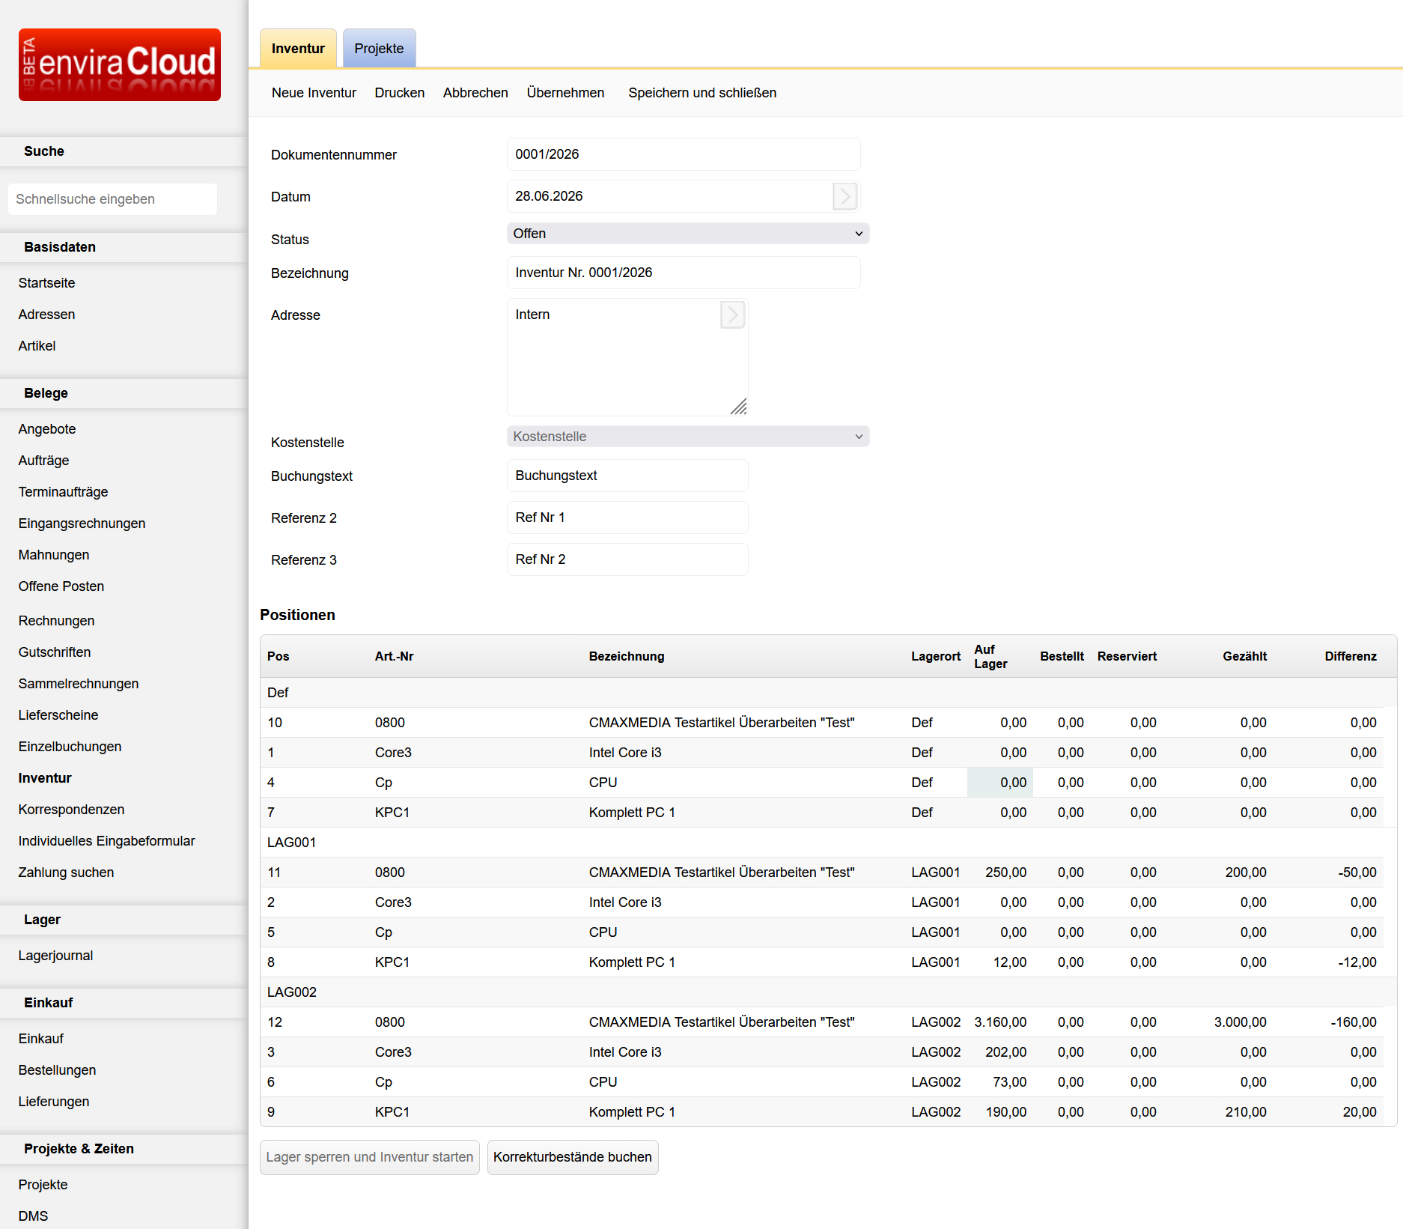Switch to the Projekte tab

coord(379,49)
